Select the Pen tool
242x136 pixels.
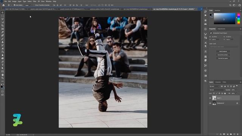(3, 62)
